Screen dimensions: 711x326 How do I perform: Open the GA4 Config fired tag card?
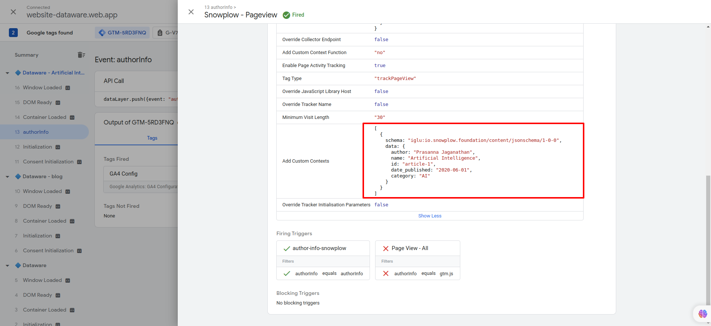click(141, 179)
